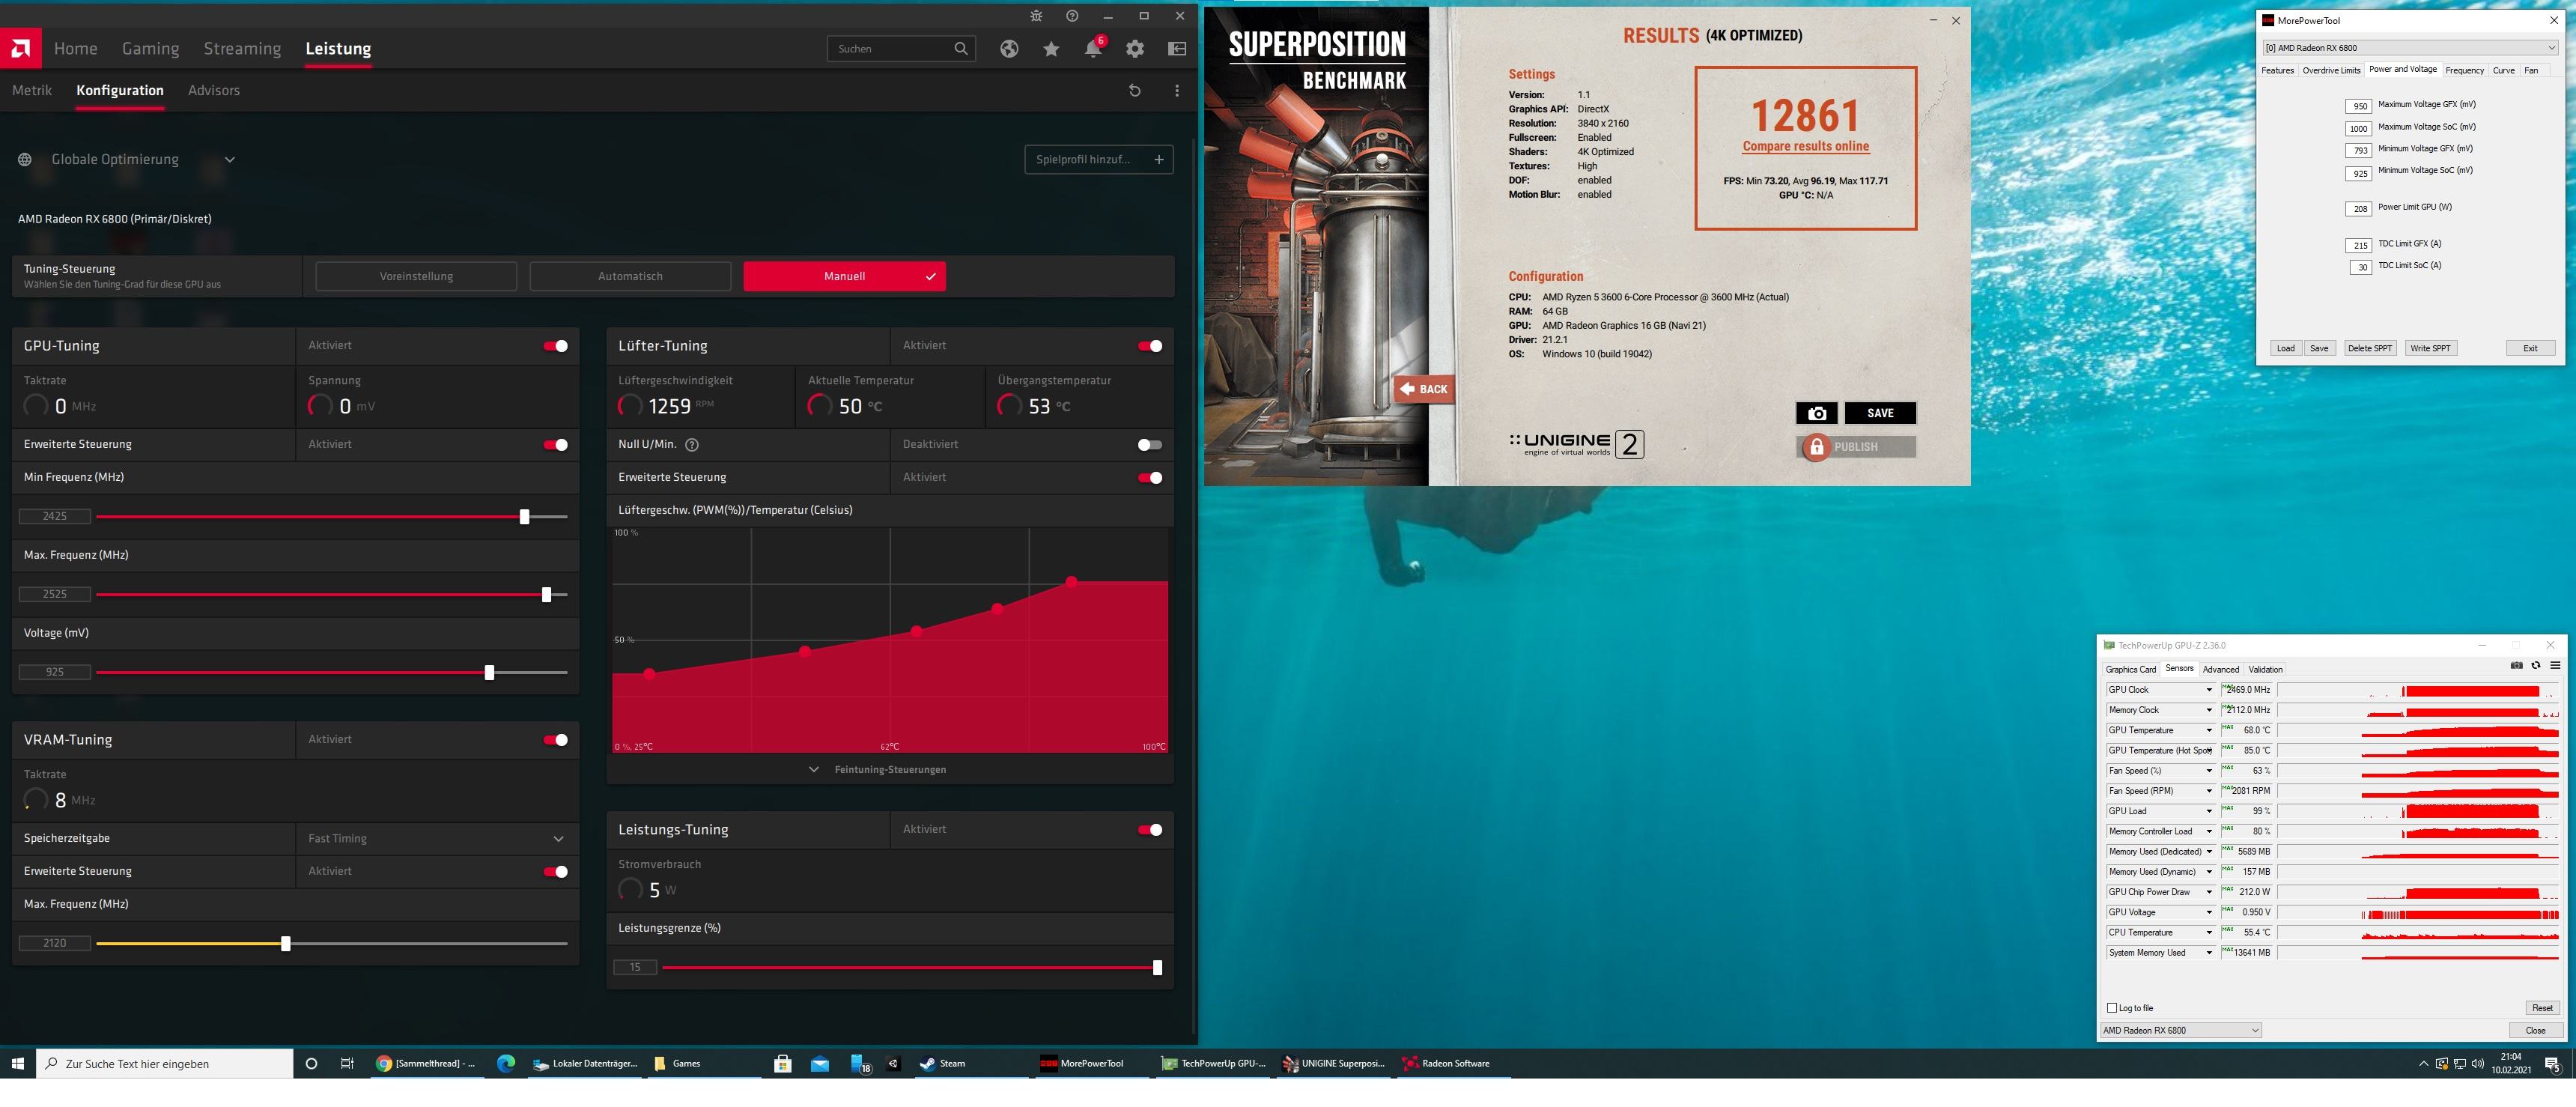Click the sidebar panel icon beside settings gear
Viewport: 2576px width, 1107px height.
point(1177,48)
